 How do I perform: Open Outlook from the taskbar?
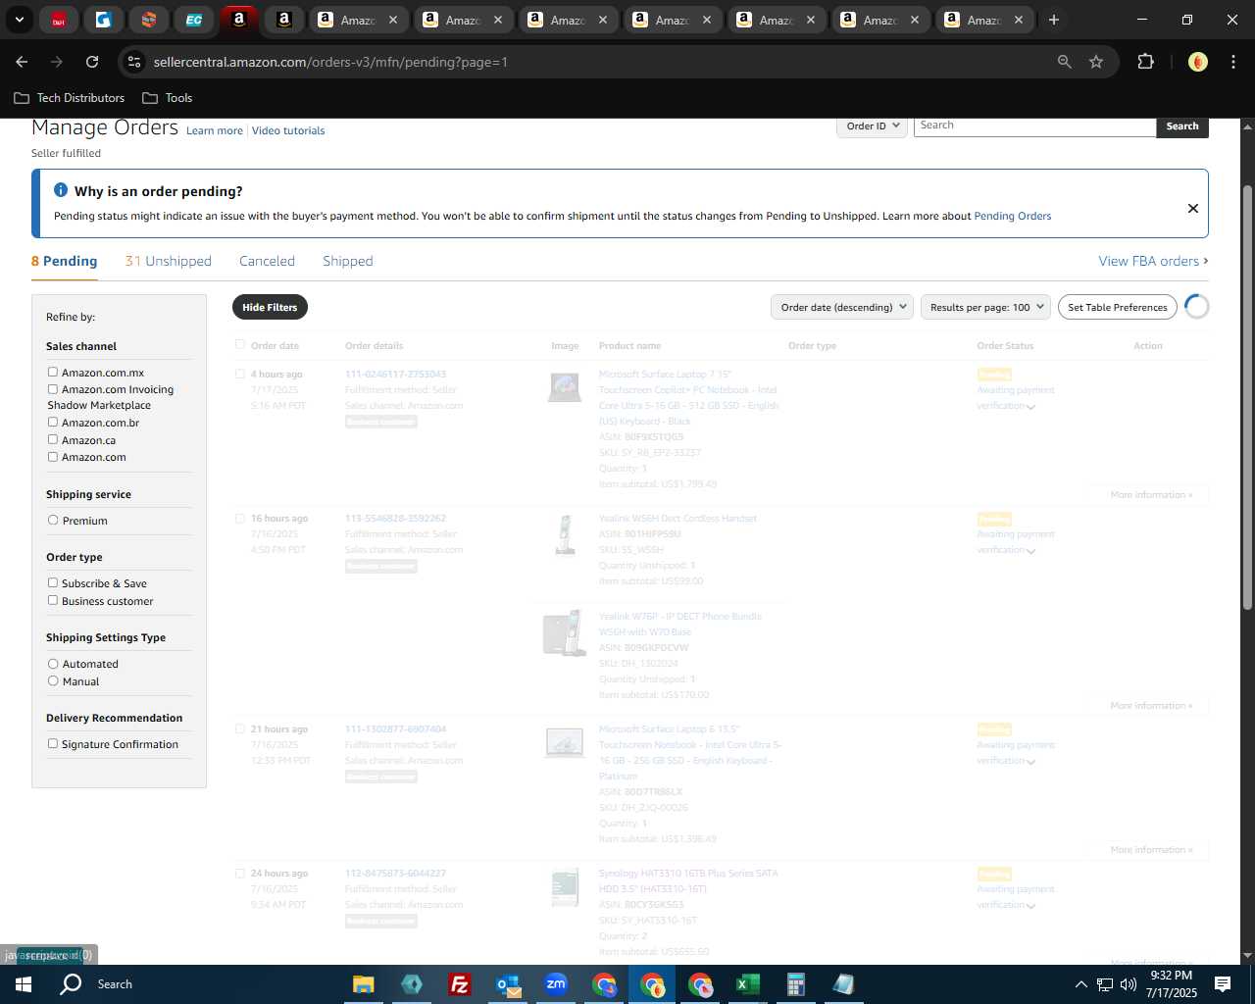508,984
